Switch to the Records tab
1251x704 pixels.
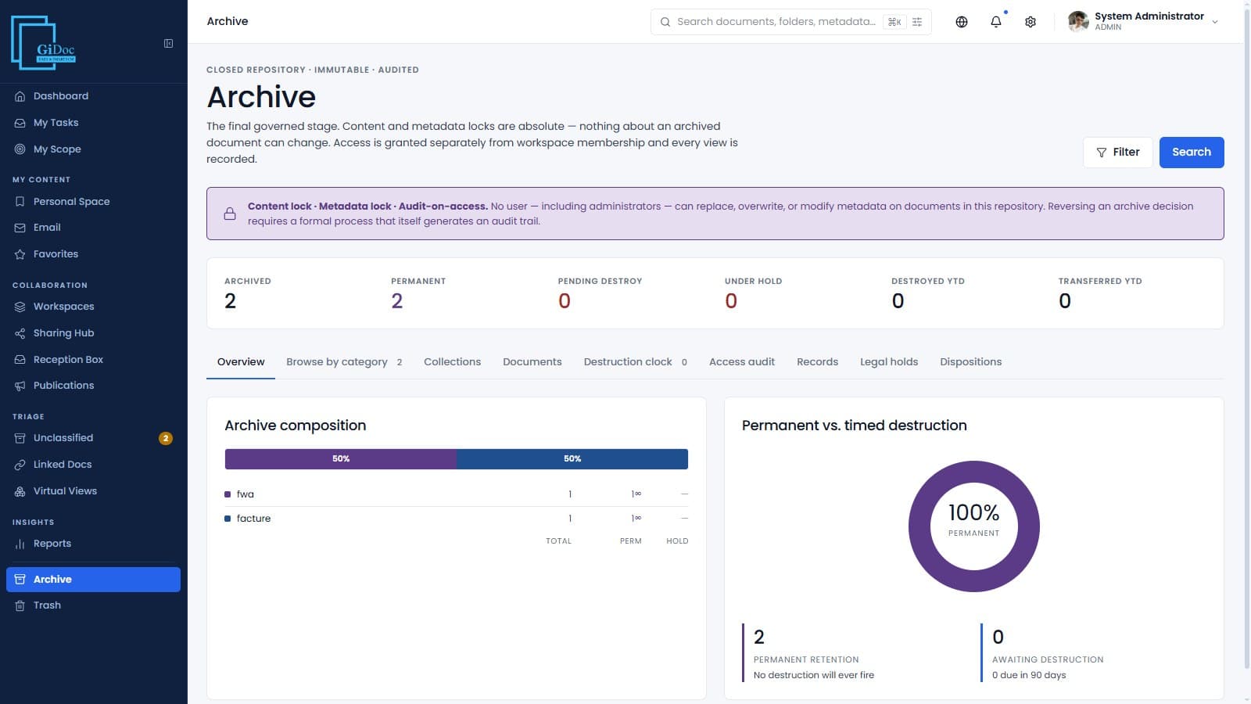coord(817,362)
